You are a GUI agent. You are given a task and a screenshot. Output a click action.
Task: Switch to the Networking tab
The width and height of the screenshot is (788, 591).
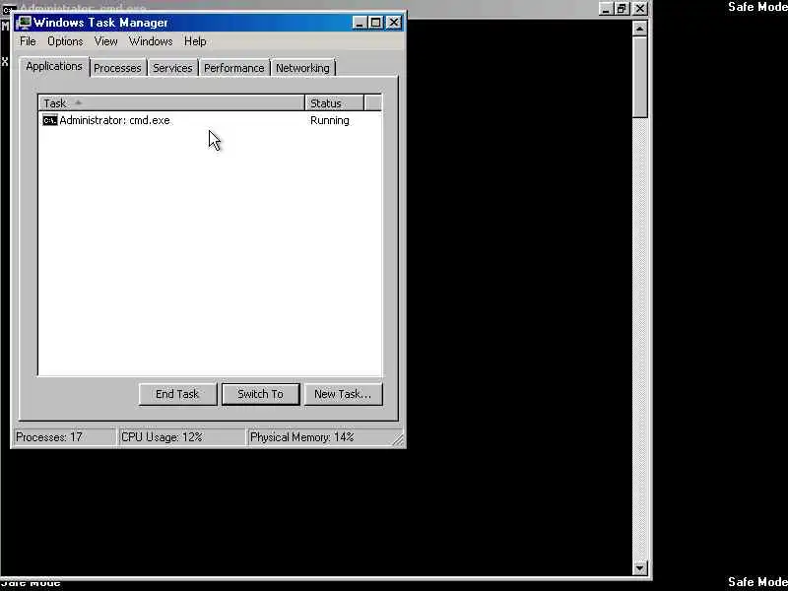[x=302, y=68]
